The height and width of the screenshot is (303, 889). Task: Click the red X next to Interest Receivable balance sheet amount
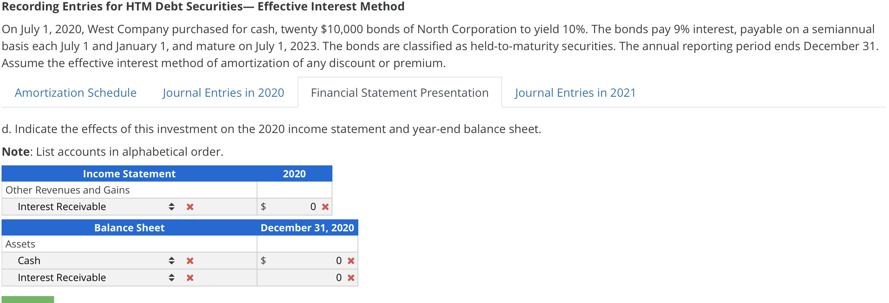click(x=350, y=277)
